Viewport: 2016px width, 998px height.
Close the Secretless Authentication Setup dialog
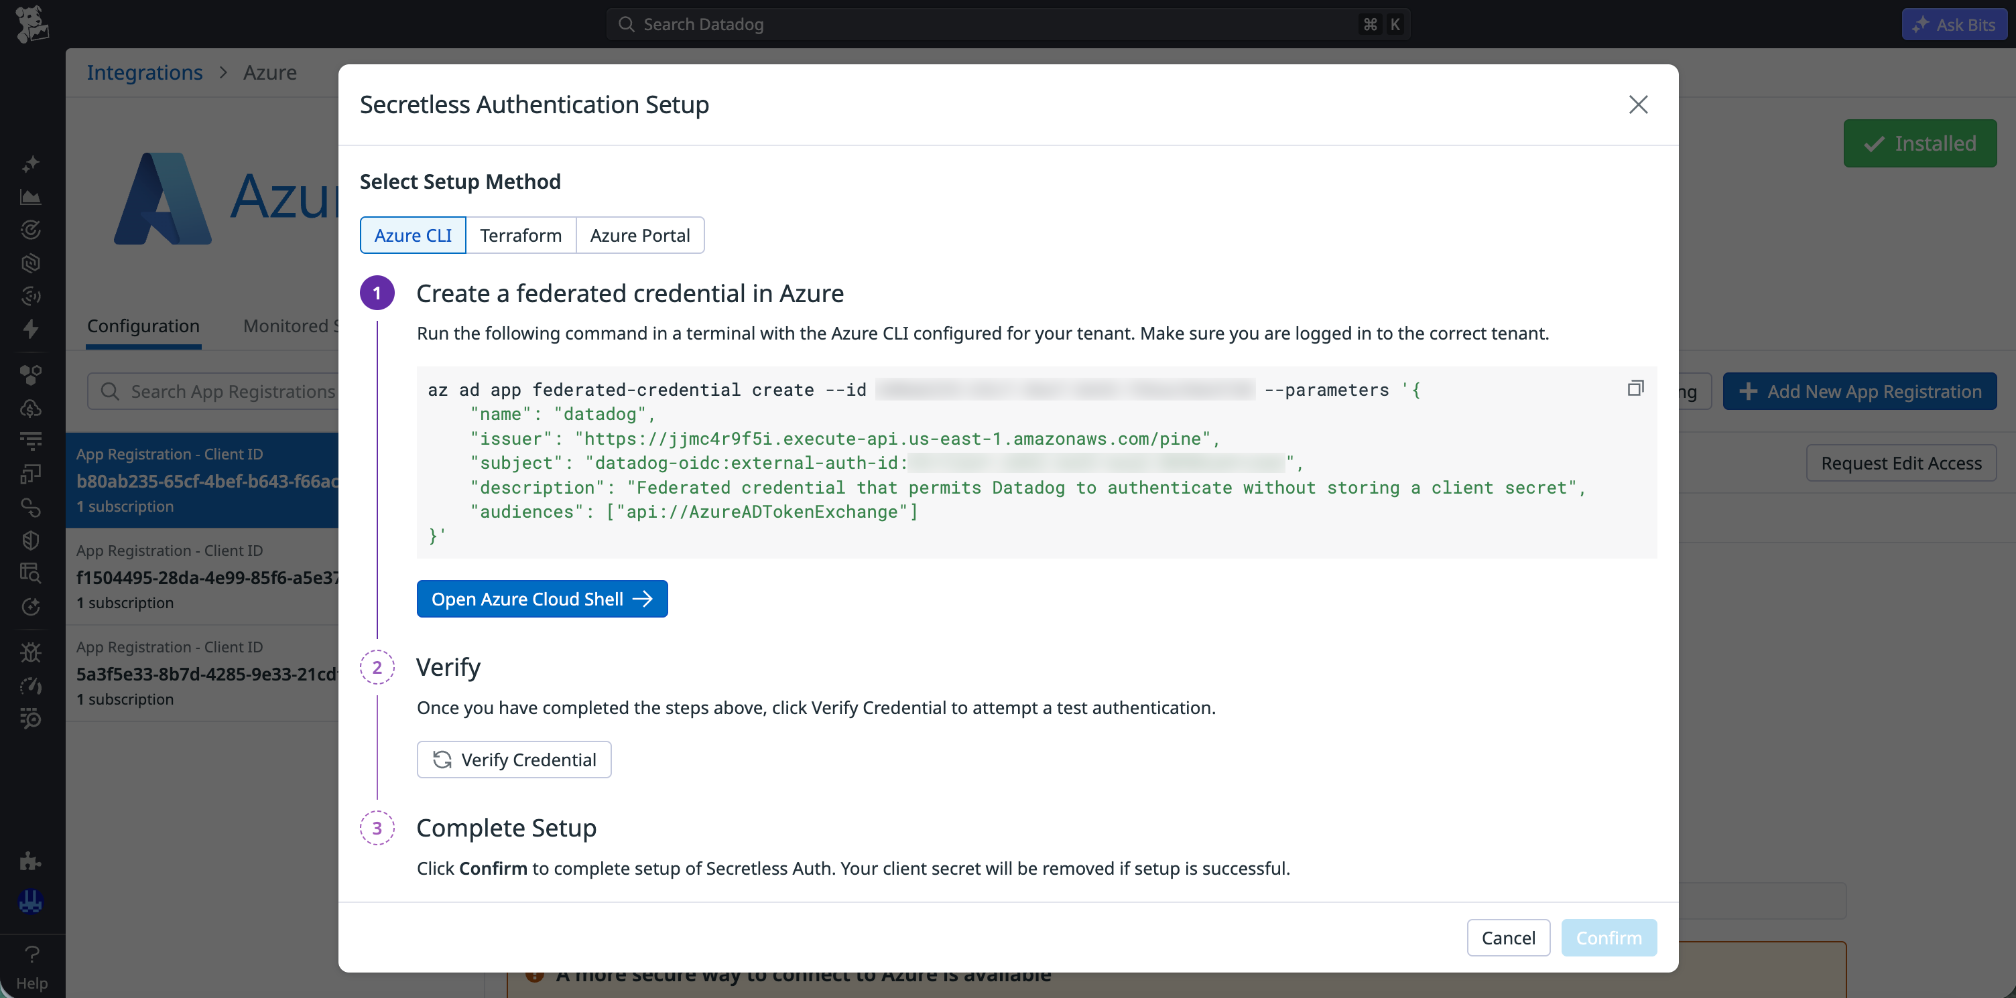tap(1638, 104)
